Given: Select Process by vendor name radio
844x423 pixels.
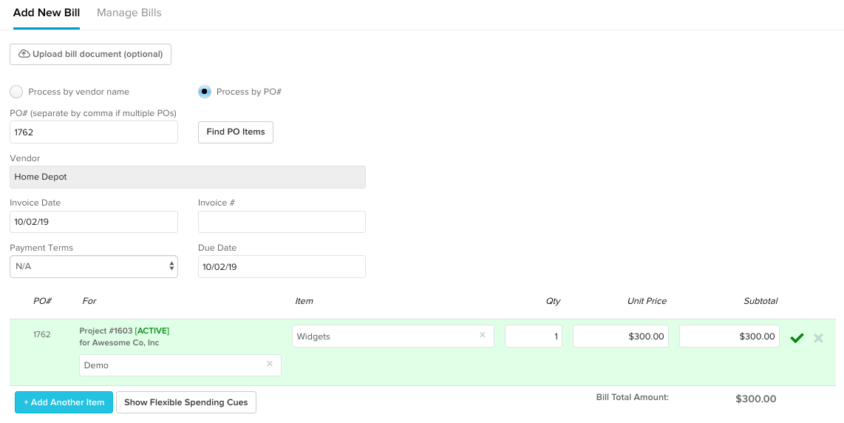Looking at the screenshot, I should pyautogui.click(x=16, y=92).
